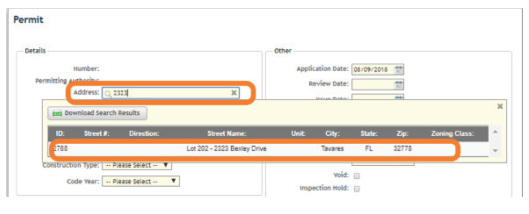Sort by Street Name column header
The width and height of the screenshot is (529, 214).
pos(227,134)
